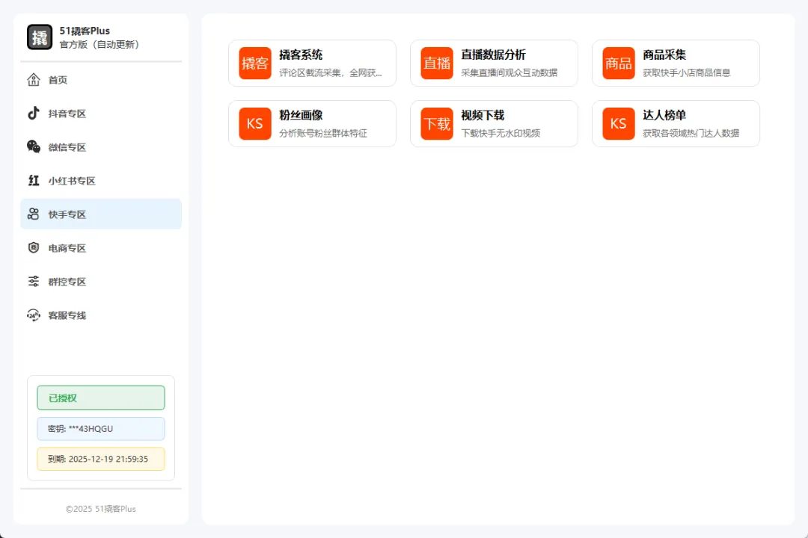Click the 51撬客Plus logo at sidebar top
Image resolution: width=808 pixels, height=538 pixels.
click(x=39, y=36)
